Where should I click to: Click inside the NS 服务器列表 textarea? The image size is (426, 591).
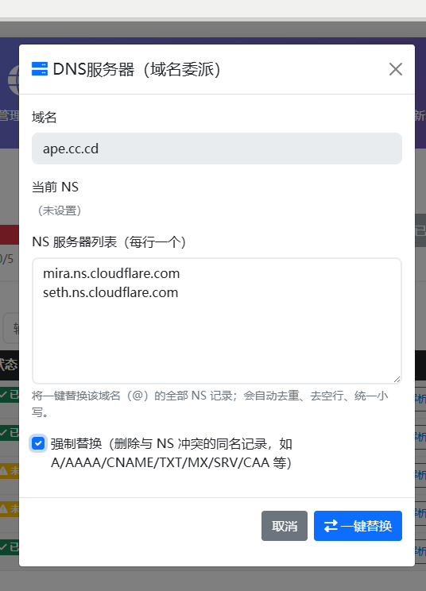tap(217, 321)
